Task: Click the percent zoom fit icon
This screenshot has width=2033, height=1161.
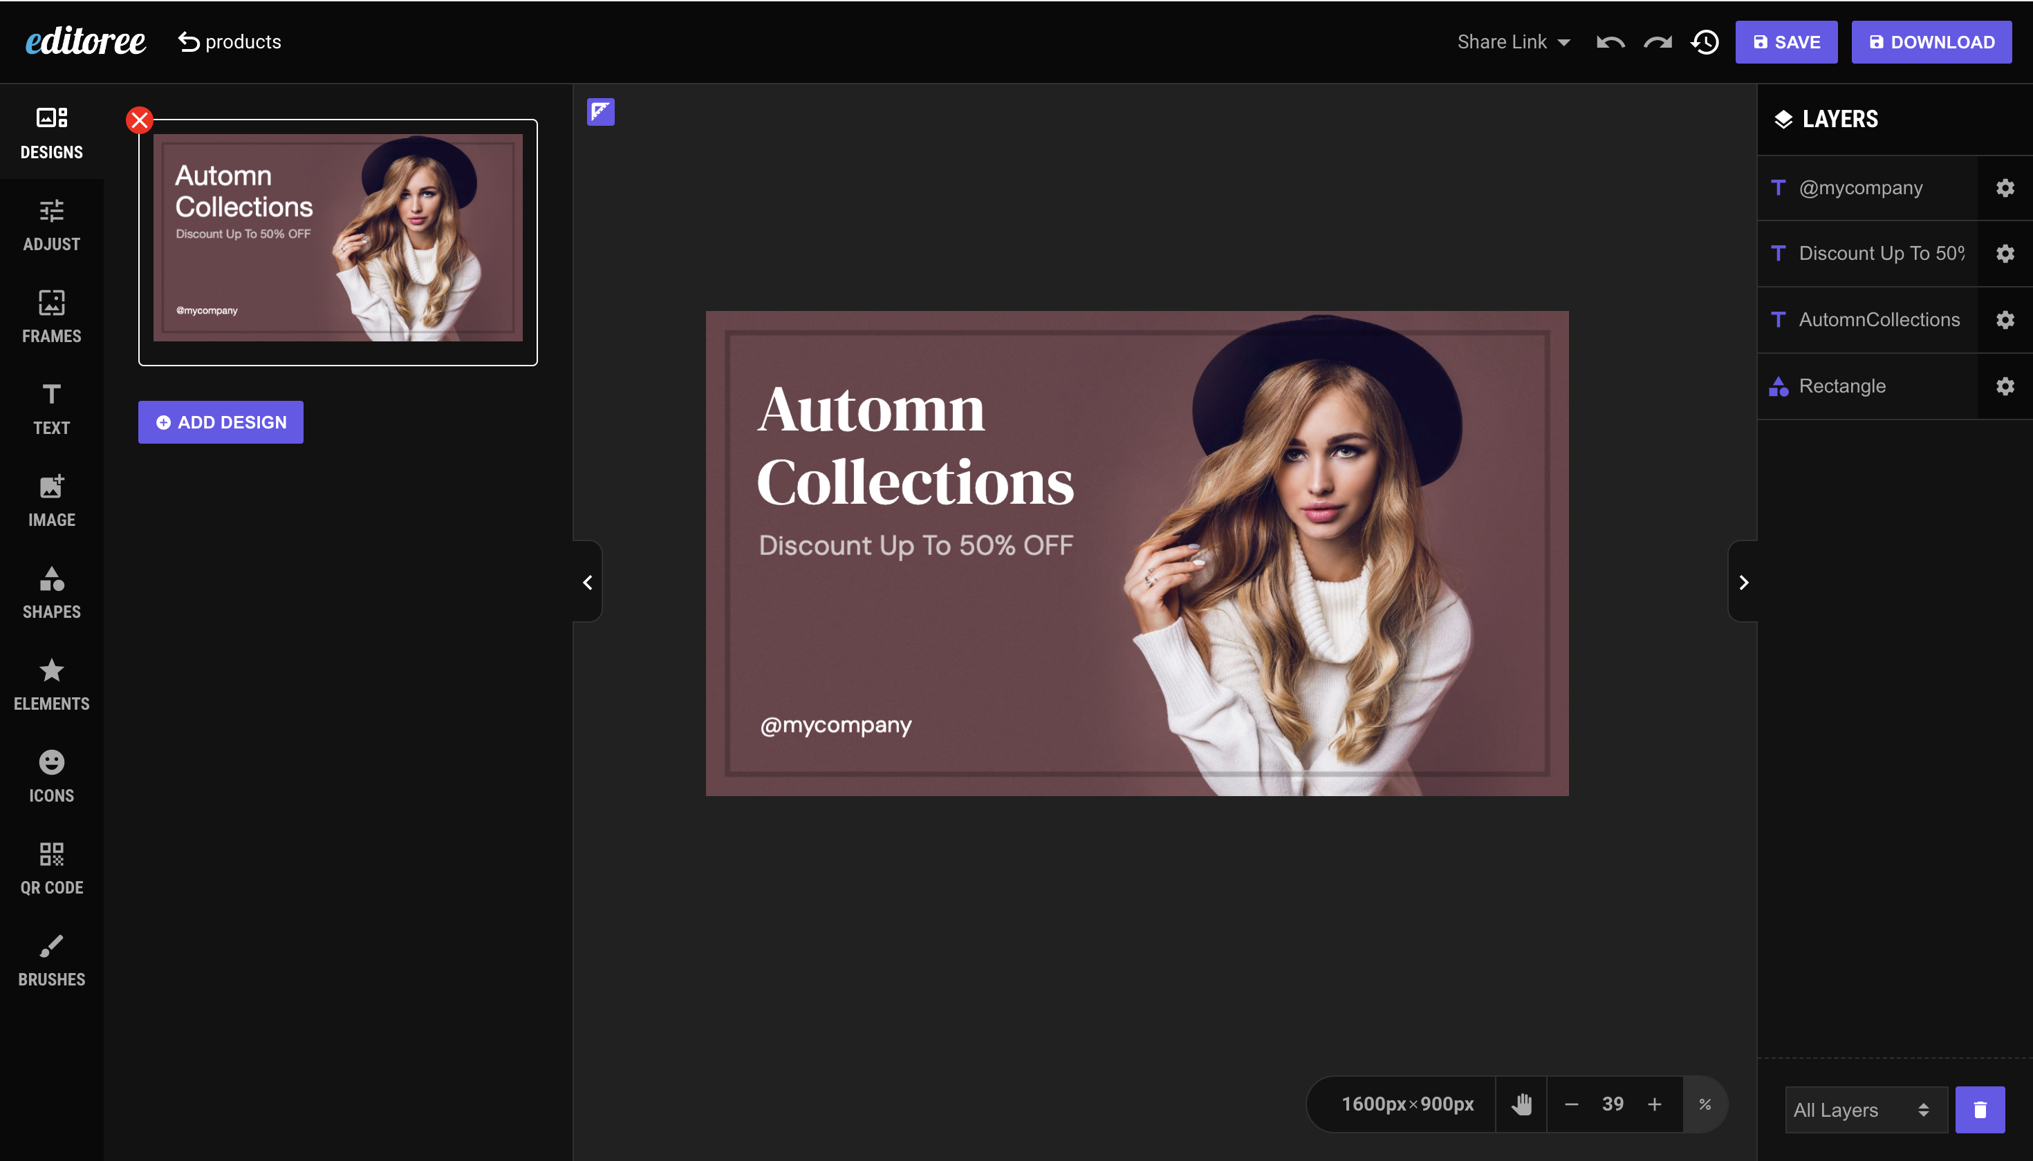Action: pyautogui.click(x=1705, y=1104)
